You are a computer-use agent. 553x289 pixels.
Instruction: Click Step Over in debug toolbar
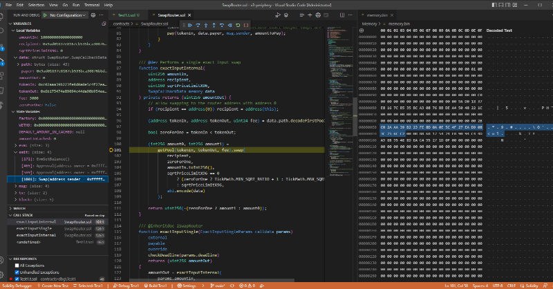tap(198, 25)
